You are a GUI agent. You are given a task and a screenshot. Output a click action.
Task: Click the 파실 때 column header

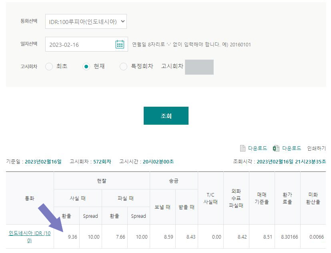point(126,198)
